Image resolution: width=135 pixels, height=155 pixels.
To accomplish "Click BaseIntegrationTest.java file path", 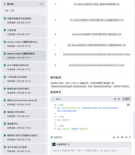I will click(96, 54).
